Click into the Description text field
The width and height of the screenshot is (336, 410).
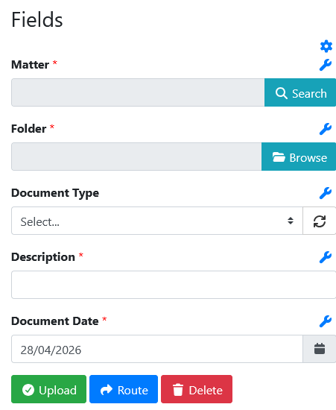(x=174, y=285)
